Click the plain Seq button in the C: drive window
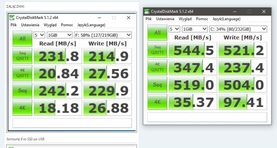Viewport: 277px width, 148px height. tap(157, 85)
